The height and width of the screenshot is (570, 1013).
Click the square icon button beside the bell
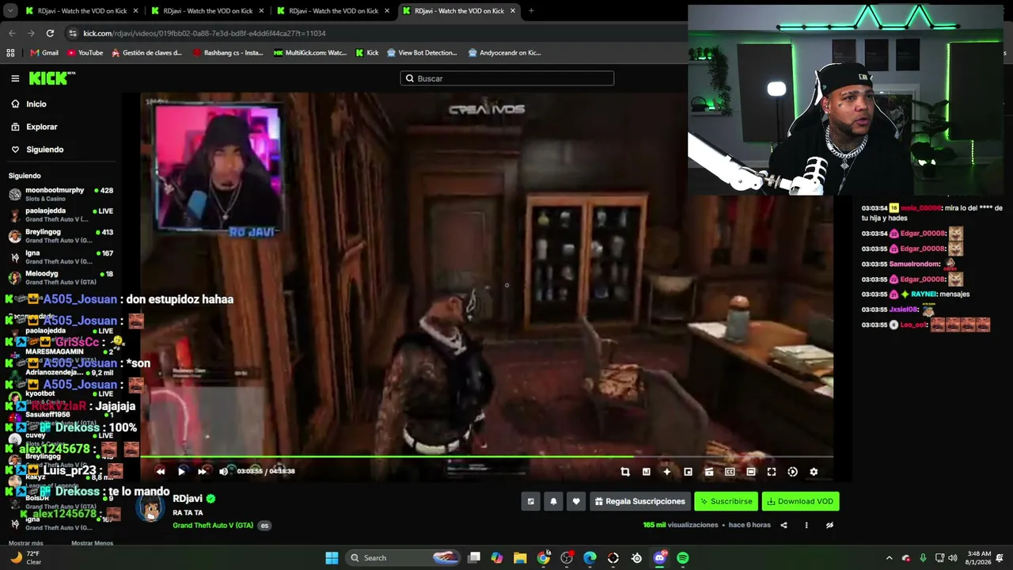pyautogui.click(x=530, y=501)
